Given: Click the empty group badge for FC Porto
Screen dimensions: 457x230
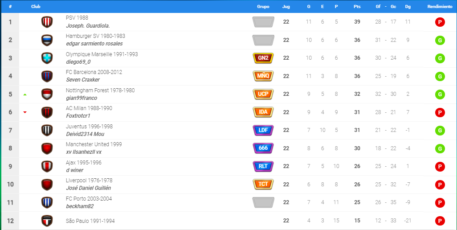Looking at the screenshot, I should [x=263, y=202].
